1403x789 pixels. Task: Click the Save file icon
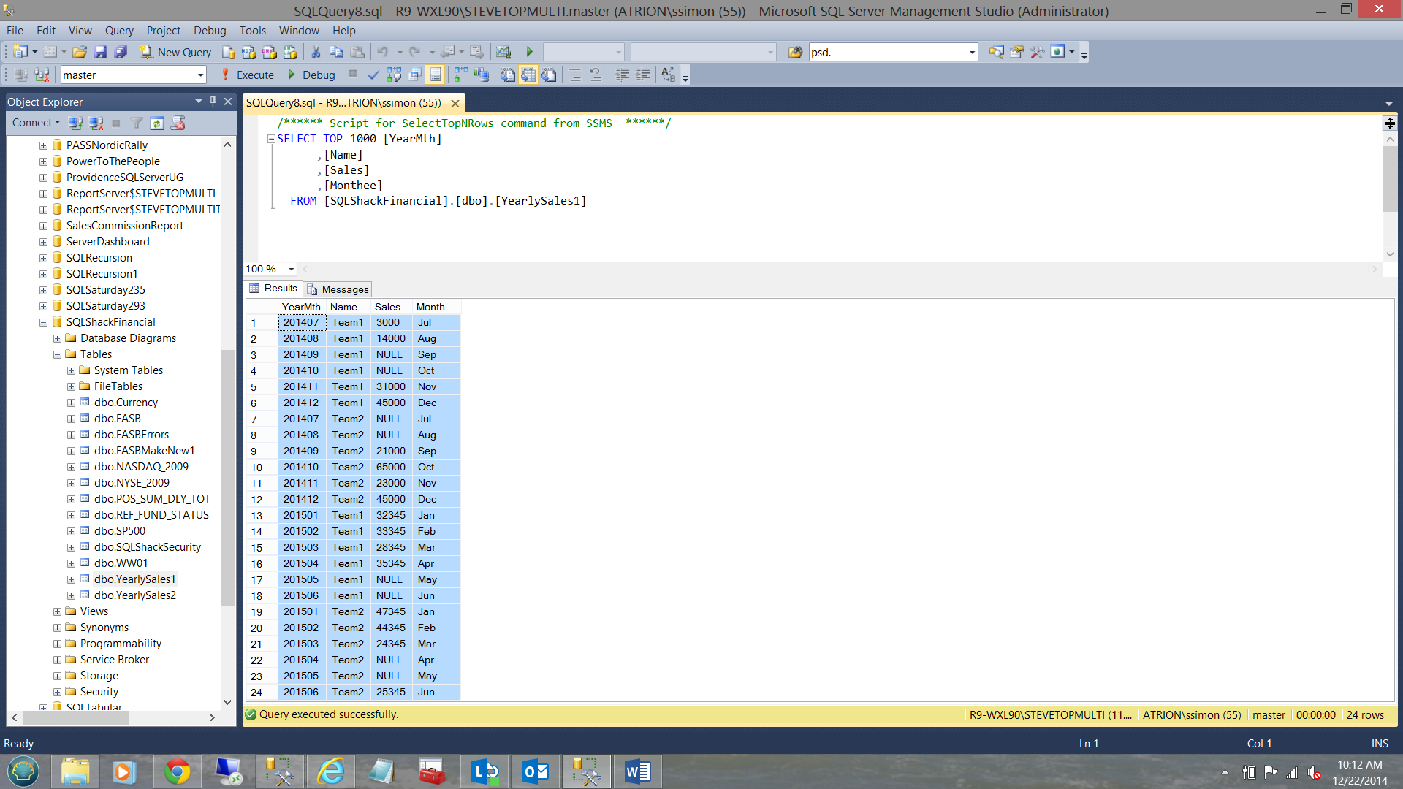[x=100, y=52]
